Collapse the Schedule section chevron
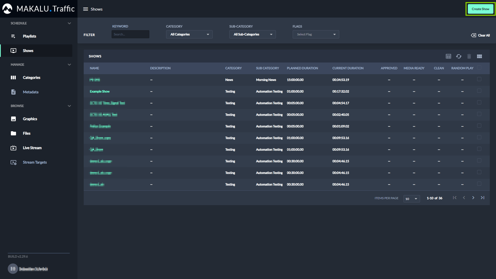This screenshot has width=496, height=279. [x=69, y=23]
